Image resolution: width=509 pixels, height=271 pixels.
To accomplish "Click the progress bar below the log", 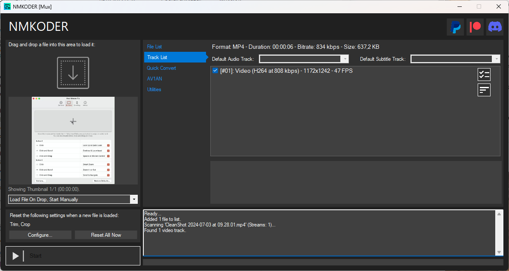I will (323, 262).
